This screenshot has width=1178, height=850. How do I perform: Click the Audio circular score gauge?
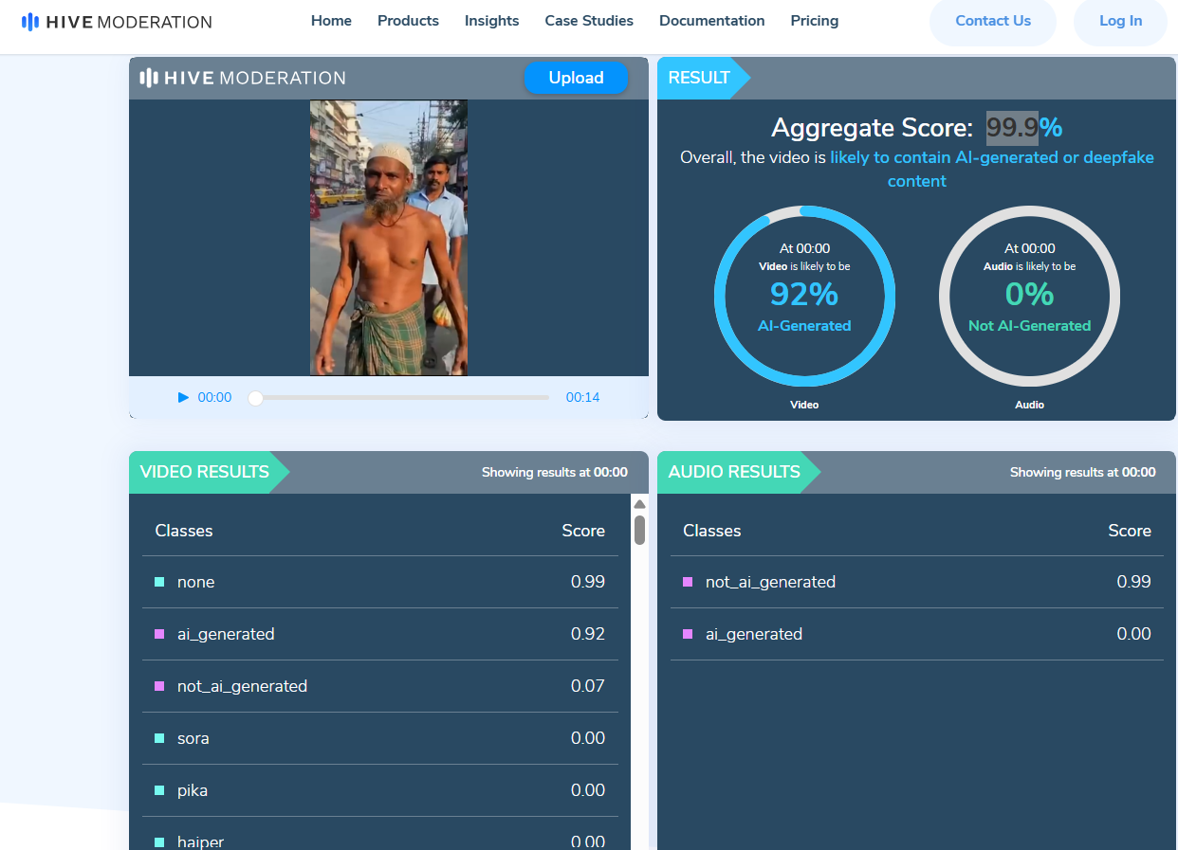[x=1029, y=297]
